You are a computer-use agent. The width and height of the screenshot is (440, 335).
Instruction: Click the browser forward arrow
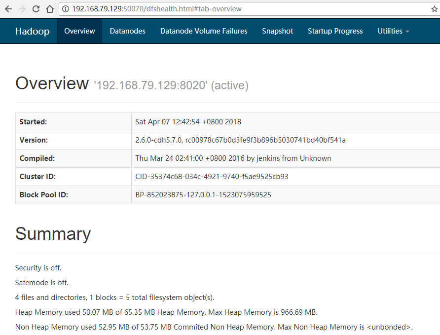point(22,9)
